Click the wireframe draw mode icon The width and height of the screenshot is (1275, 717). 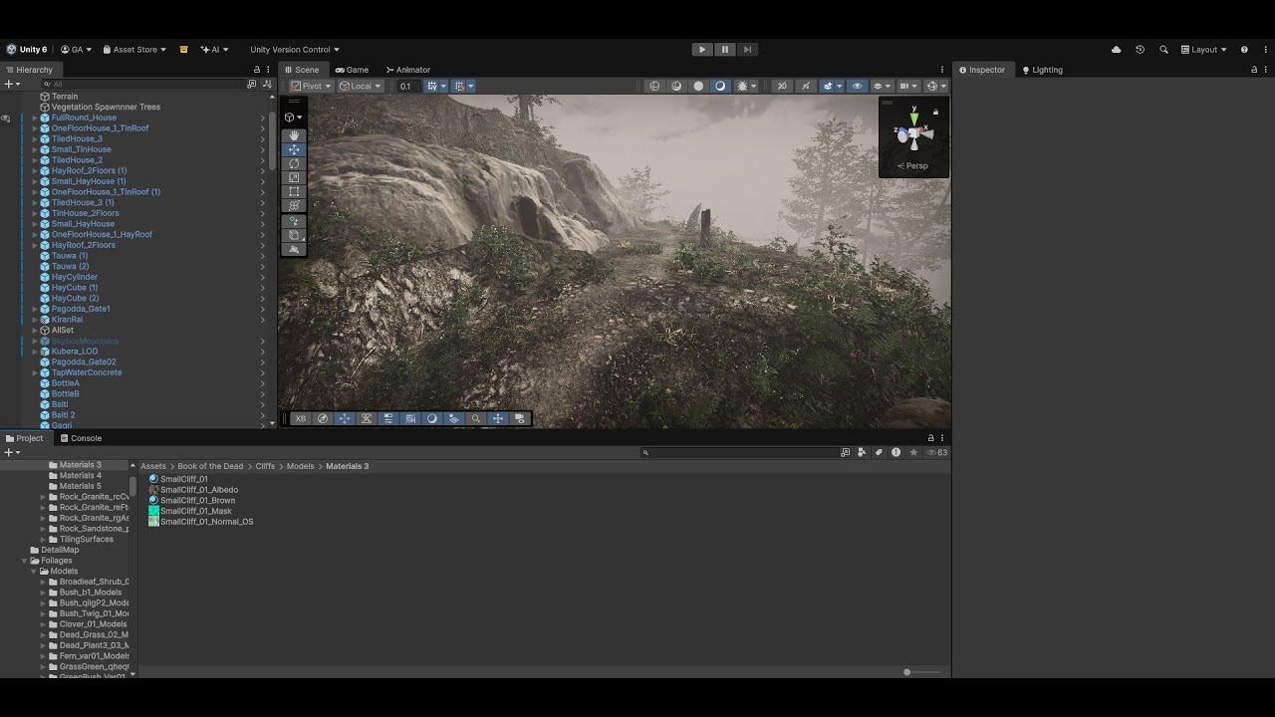(654, 86)
